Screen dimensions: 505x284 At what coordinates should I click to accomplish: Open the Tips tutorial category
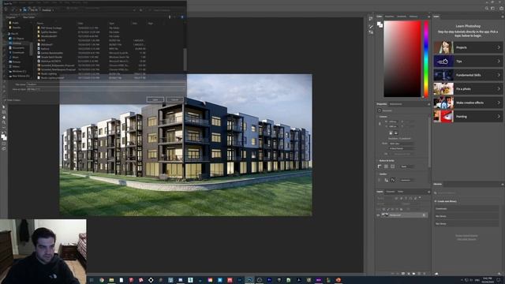coord(468,62)
